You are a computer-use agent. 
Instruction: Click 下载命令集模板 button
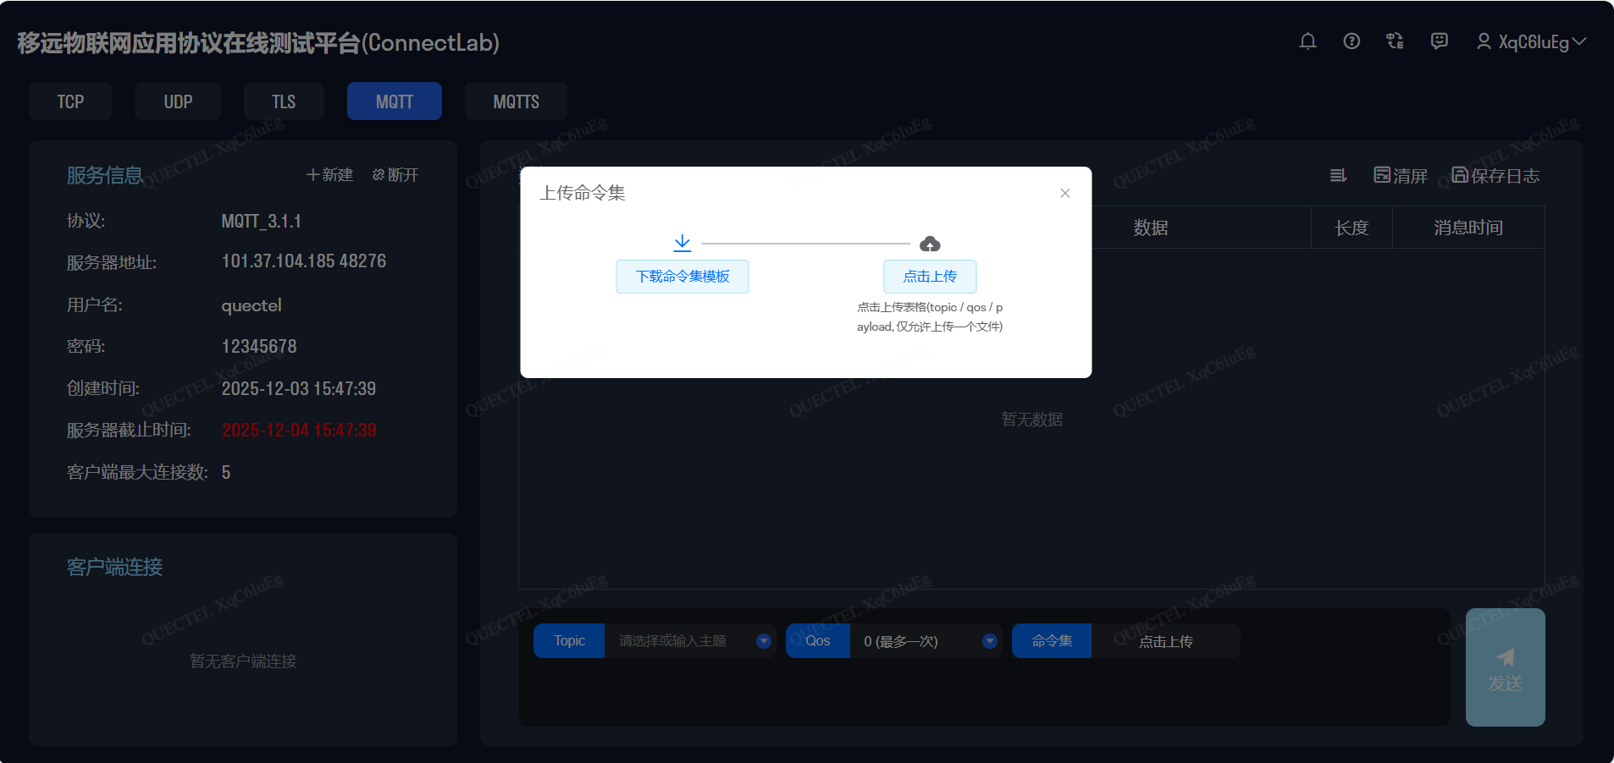(683, 277)
